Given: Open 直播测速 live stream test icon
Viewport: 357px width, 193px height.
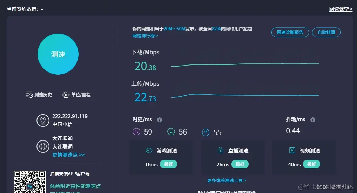Looking at the screenshot, I should [221, 151].
